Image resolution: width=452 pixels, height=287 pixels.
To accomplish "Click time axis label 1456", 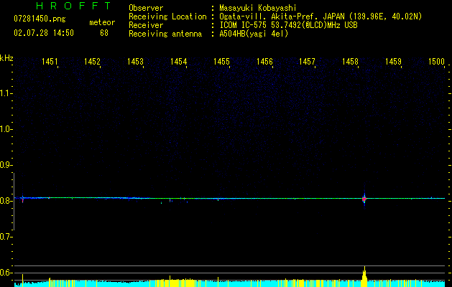I will [264, 61].
